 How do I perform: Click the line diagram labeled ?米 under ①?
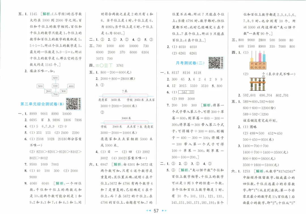(x=126, y=96)
